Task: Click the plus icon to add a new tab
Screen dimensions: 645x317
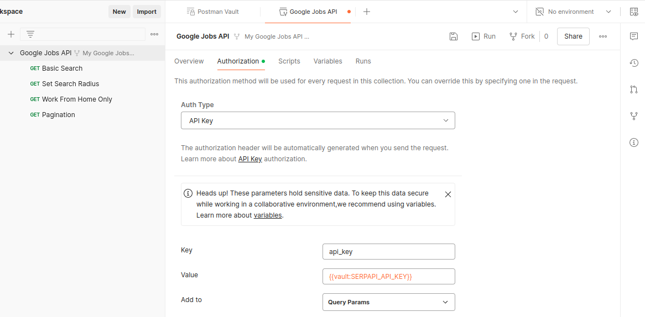Action: click(x=366, y=12)
